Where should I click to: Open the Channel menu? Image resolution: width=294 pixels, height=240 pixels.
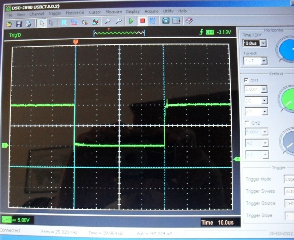[37, 14]
